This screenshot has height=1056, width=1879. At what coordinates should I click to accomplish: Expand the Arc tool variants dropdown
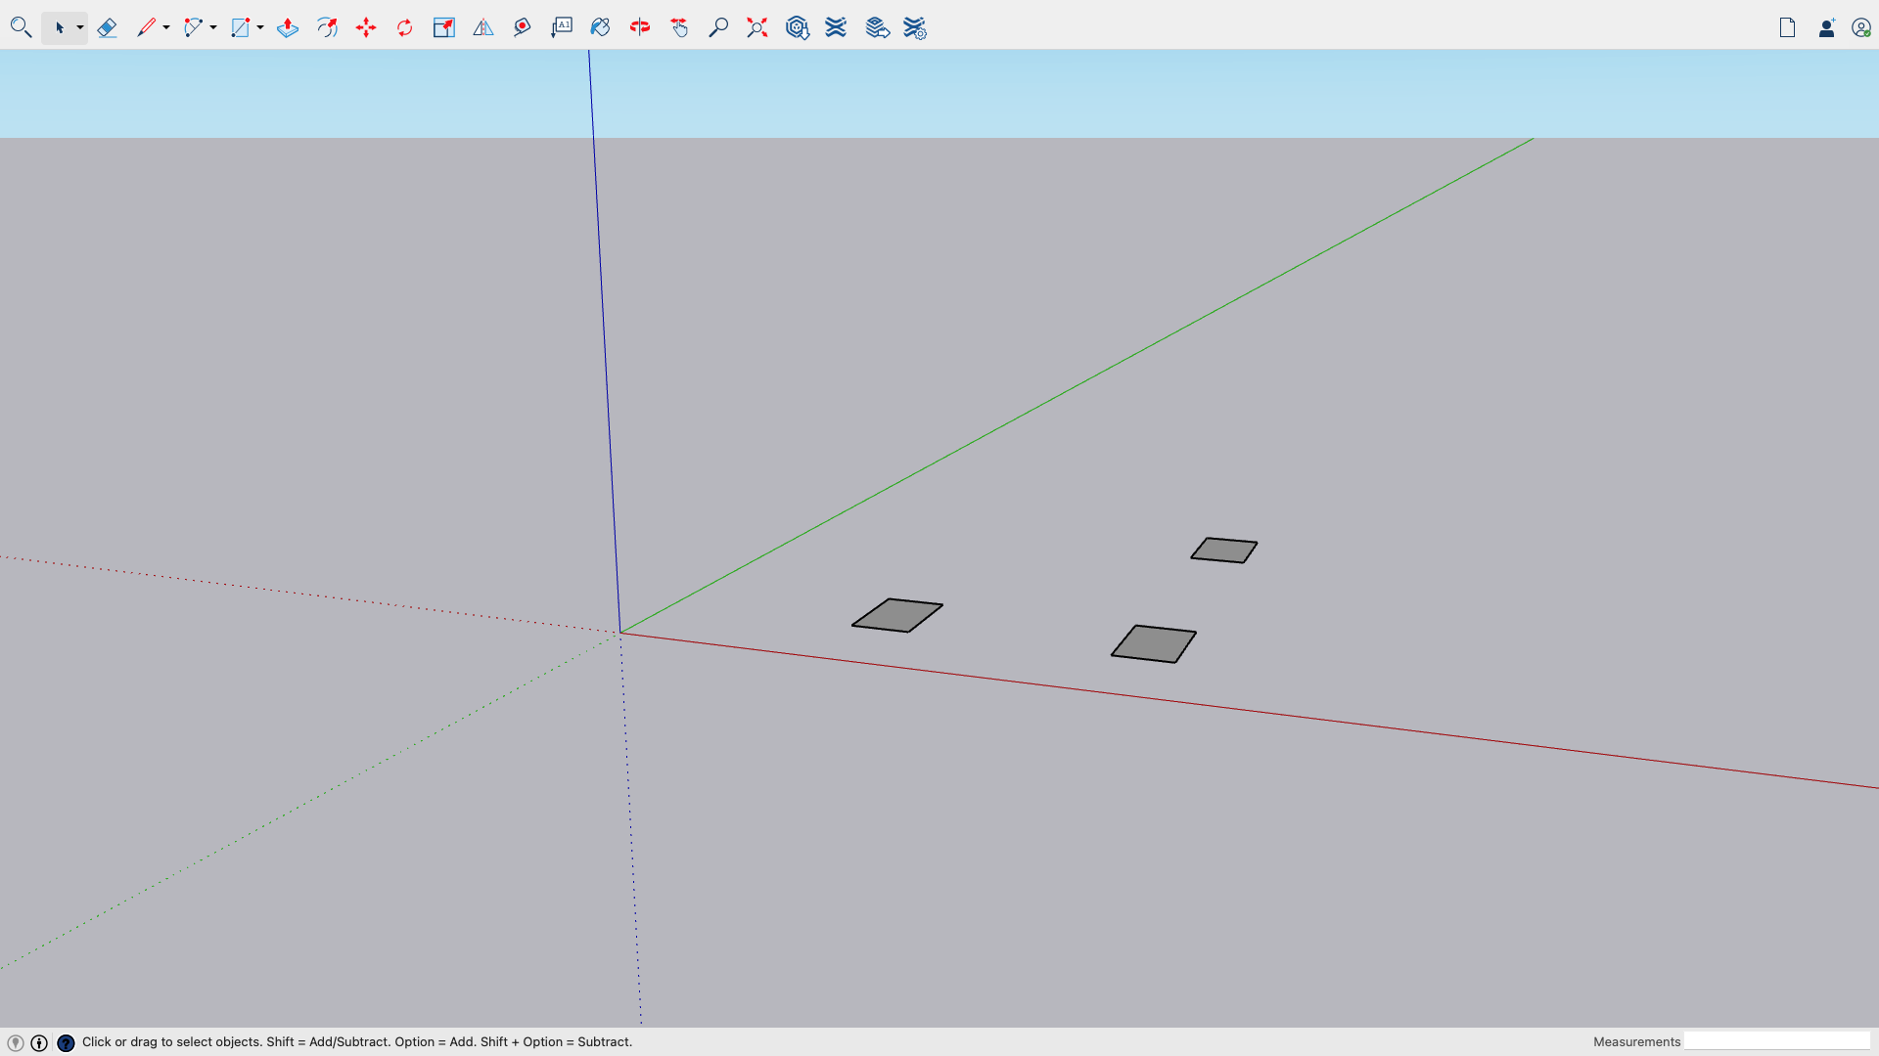212,27
